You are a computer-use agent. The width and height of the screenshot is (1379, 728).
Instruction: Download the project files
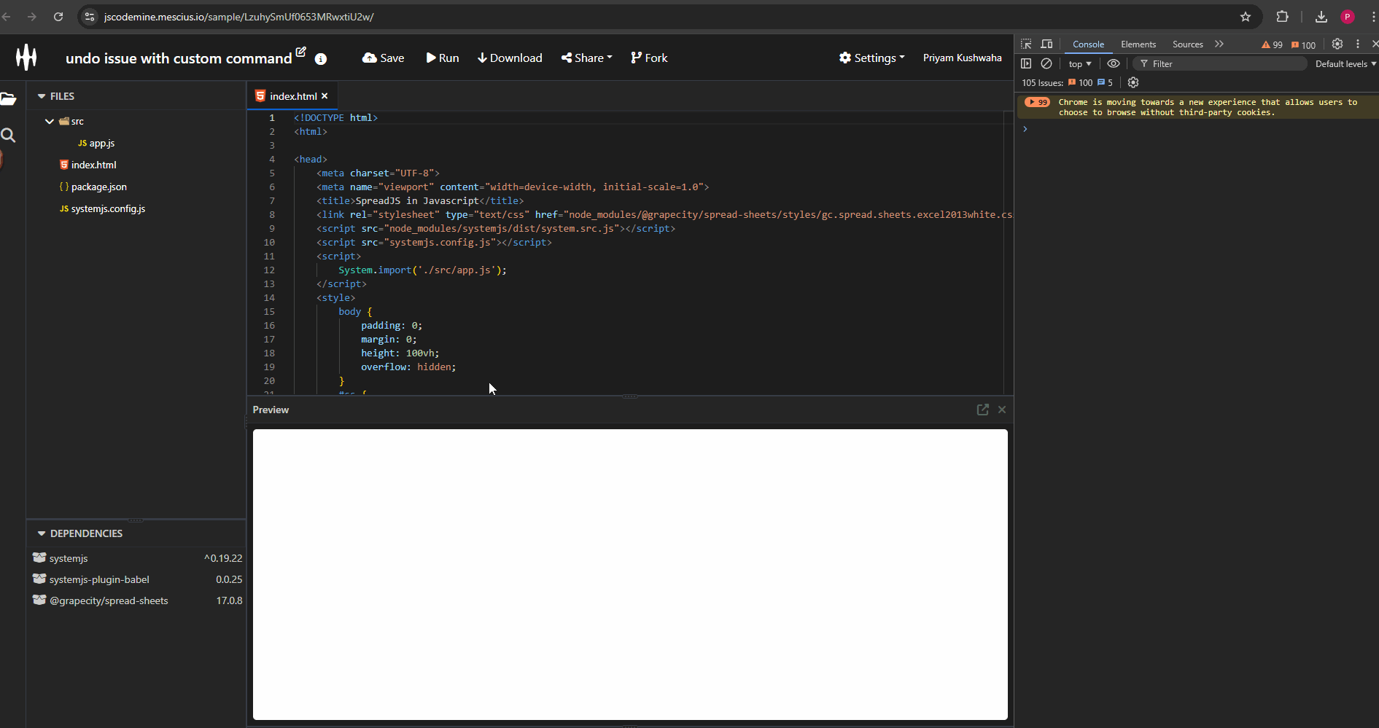509,58
